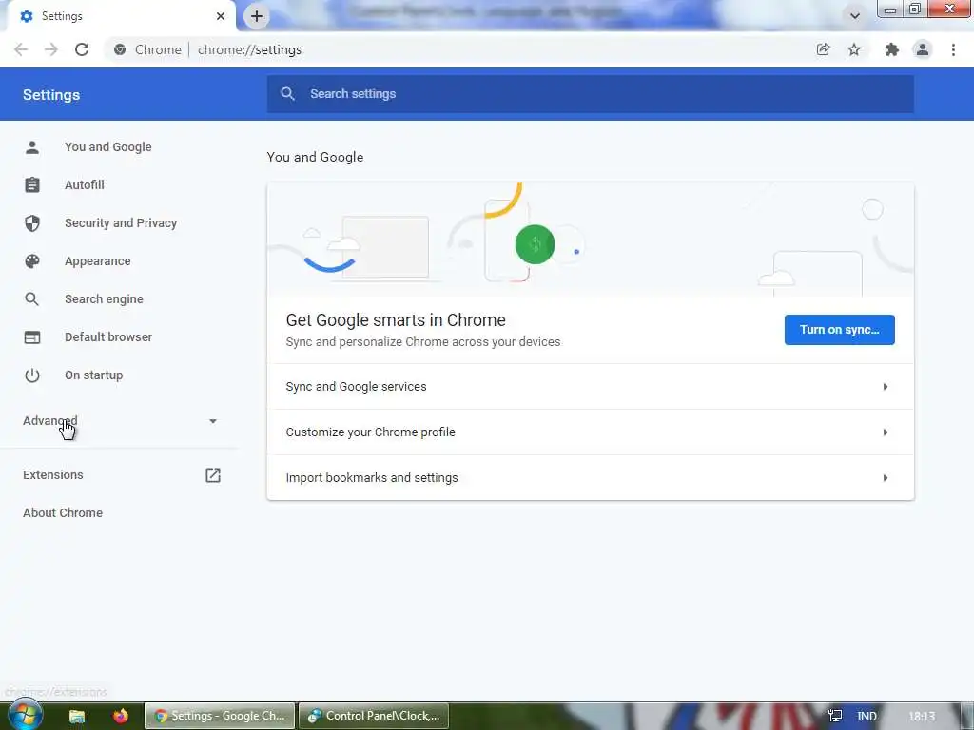The height and width of the screenshot is (730, 974).
Task: Click the browser forward arrow
Action: click(51, 49)
